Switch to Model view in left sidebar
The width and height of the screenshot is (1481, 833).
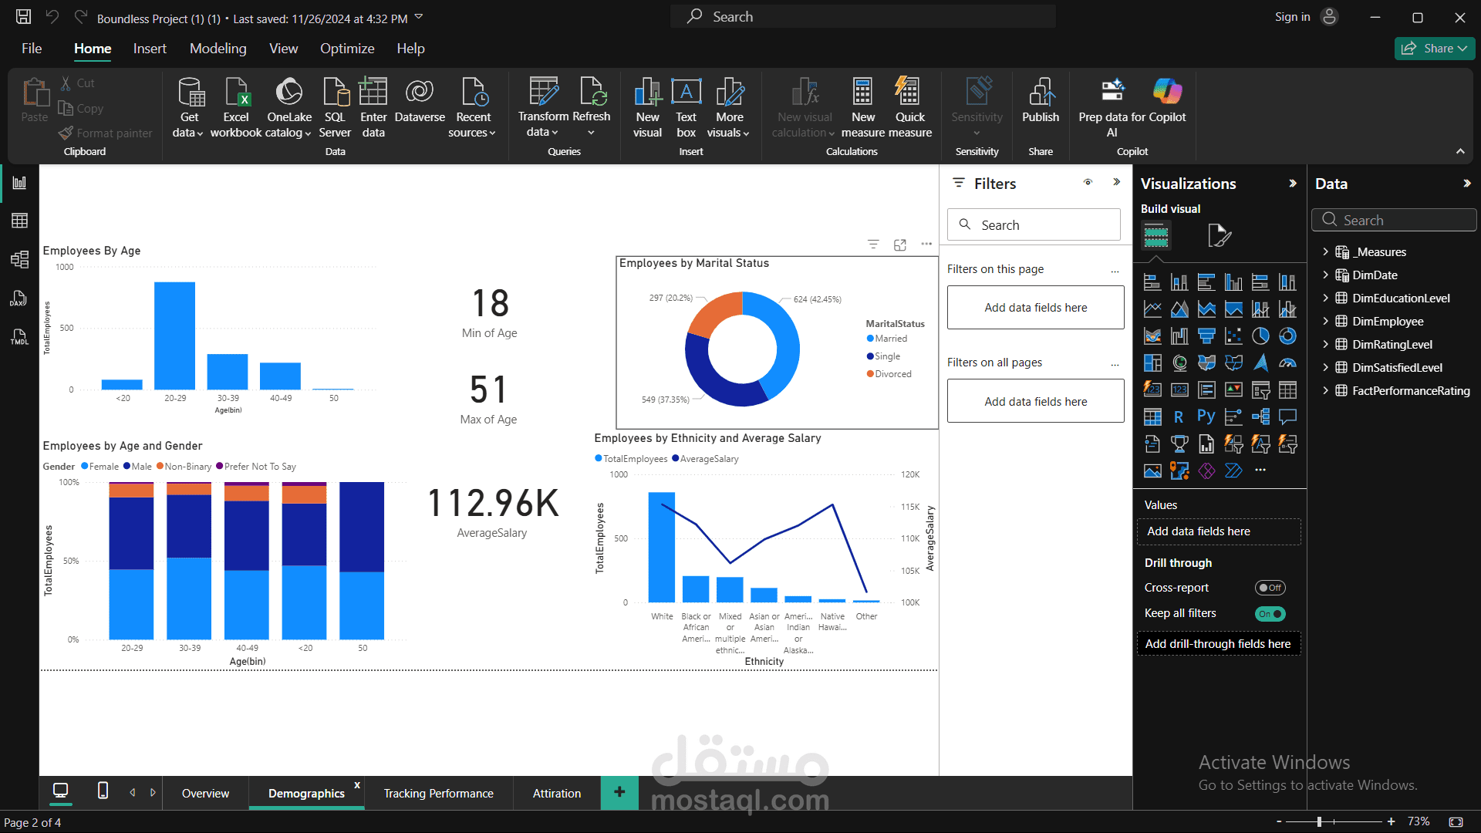[x=19, y=260]
